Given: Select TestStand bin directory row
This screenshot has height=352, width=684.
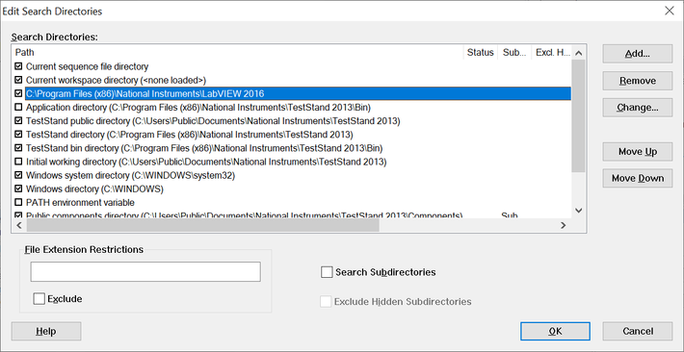Looking at the screenshot, I should 292,148.
